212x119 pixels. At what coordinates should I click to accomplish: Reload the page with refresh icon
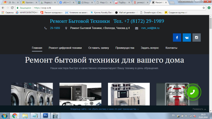click(12, 8)
